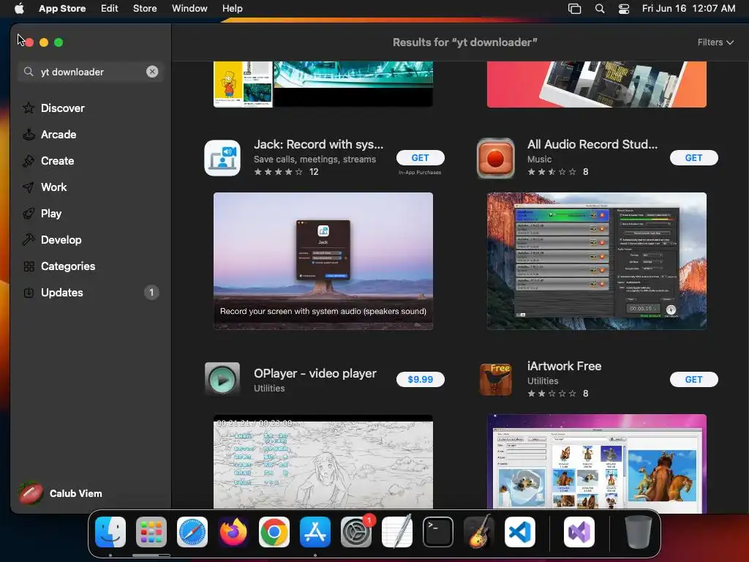Open System Settings from the Dock
Viewport: 749px width, 562px height.
click(356, 532)
